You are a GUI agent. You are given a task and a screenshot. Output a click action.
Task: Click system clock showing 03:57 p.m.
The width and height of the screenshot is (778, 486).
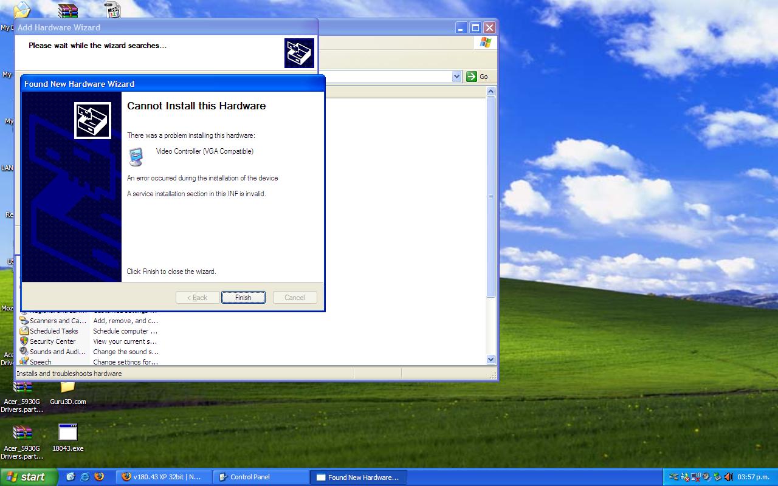(753, 477)
